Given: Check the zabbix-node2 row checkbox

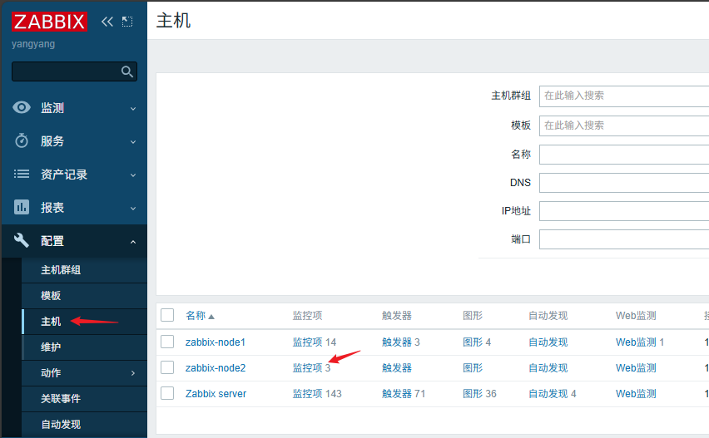Looking at the screenshot, I should pos(167,367).
